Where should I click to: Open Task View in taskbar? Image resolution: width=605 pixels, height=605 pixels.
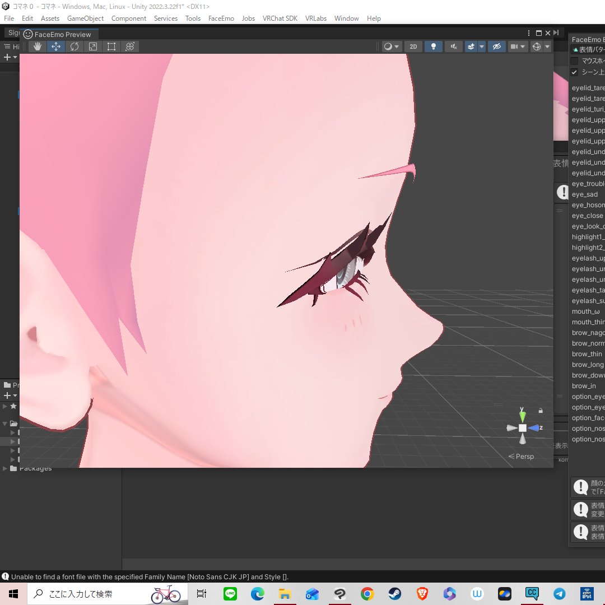(202, 594)
